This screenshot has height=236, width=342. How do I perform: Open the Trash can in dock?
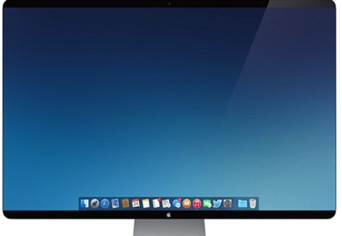(x=253, y=203)
